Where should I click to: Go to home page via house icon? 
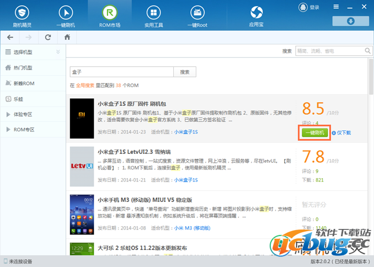coord(67,37)
